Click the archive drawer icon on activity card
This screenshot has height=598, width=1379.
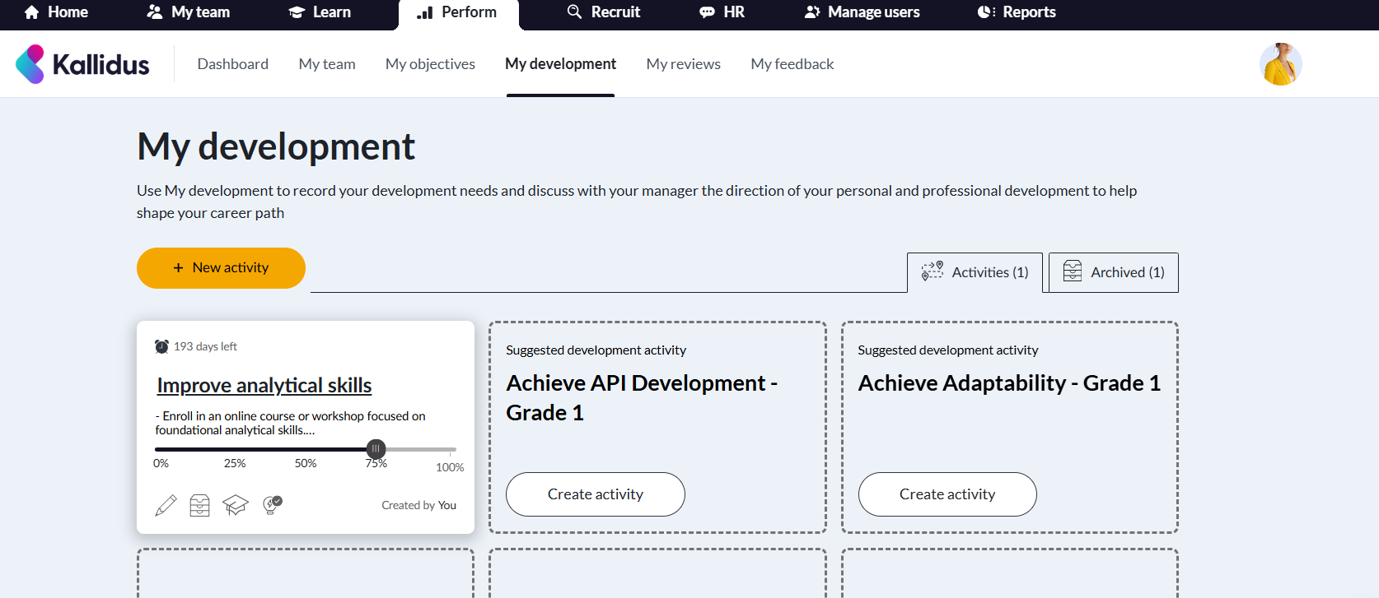(200, 505)
